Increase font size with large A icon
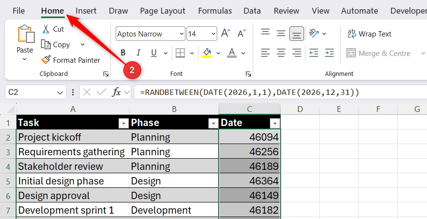Screen dimensions: 427x219 pos(226,34)
